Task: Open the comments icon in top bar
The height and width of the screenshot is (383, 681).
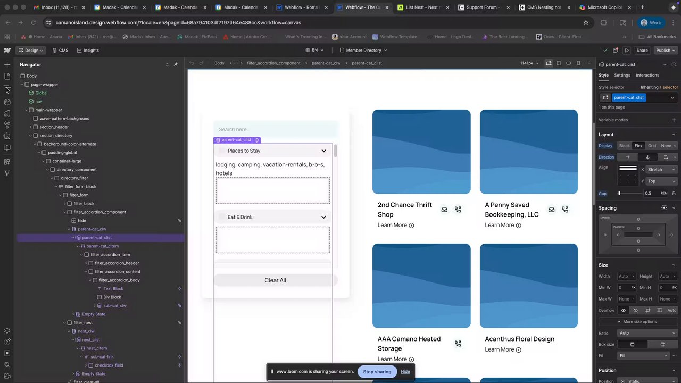Action: pyautogui.click(x=616, y=51)
